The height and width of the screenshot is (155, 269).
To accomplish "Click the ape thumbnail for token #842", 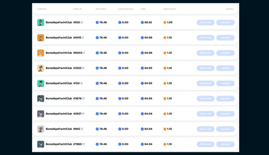I will [41, 129].
